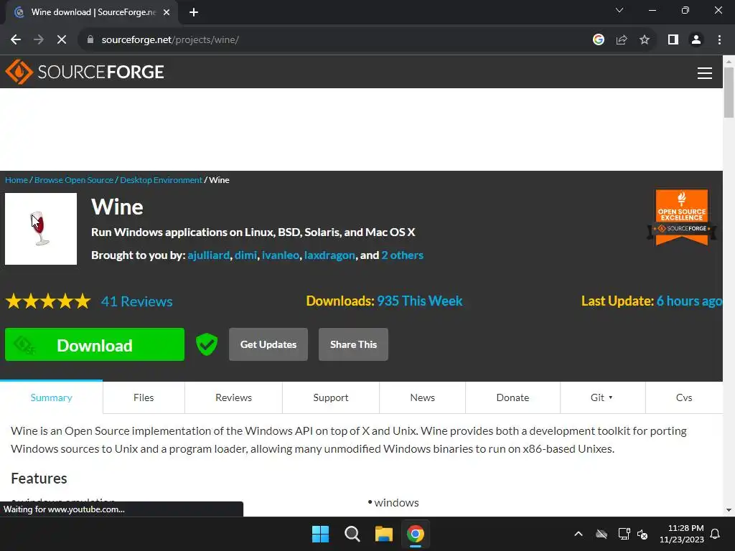Viewport: 735px width, 551px height.
Task: Open the Reviews tab
Action: coord(233,397)
